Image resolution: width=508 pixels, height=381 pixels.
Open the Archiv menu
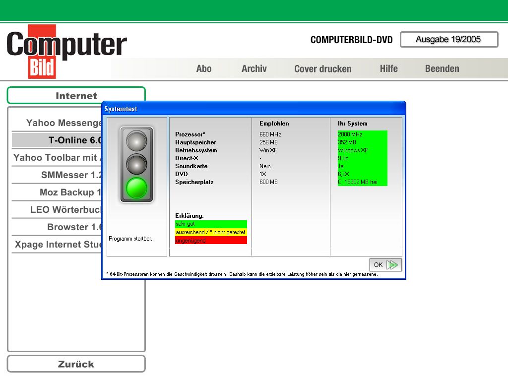[254, 69]
